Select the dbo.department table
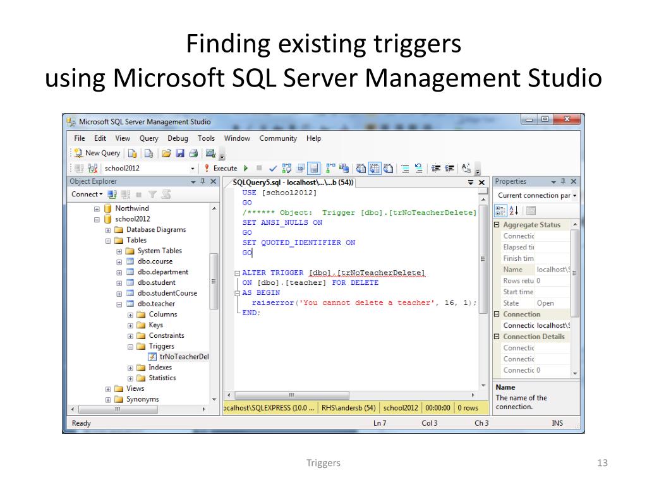Screen dimensions: 647x485 coord(157,272)
